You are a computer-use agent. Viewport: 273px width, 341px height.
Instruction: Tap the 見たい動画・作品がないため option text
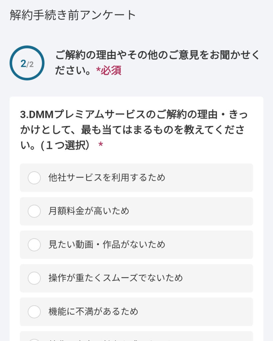107,245
